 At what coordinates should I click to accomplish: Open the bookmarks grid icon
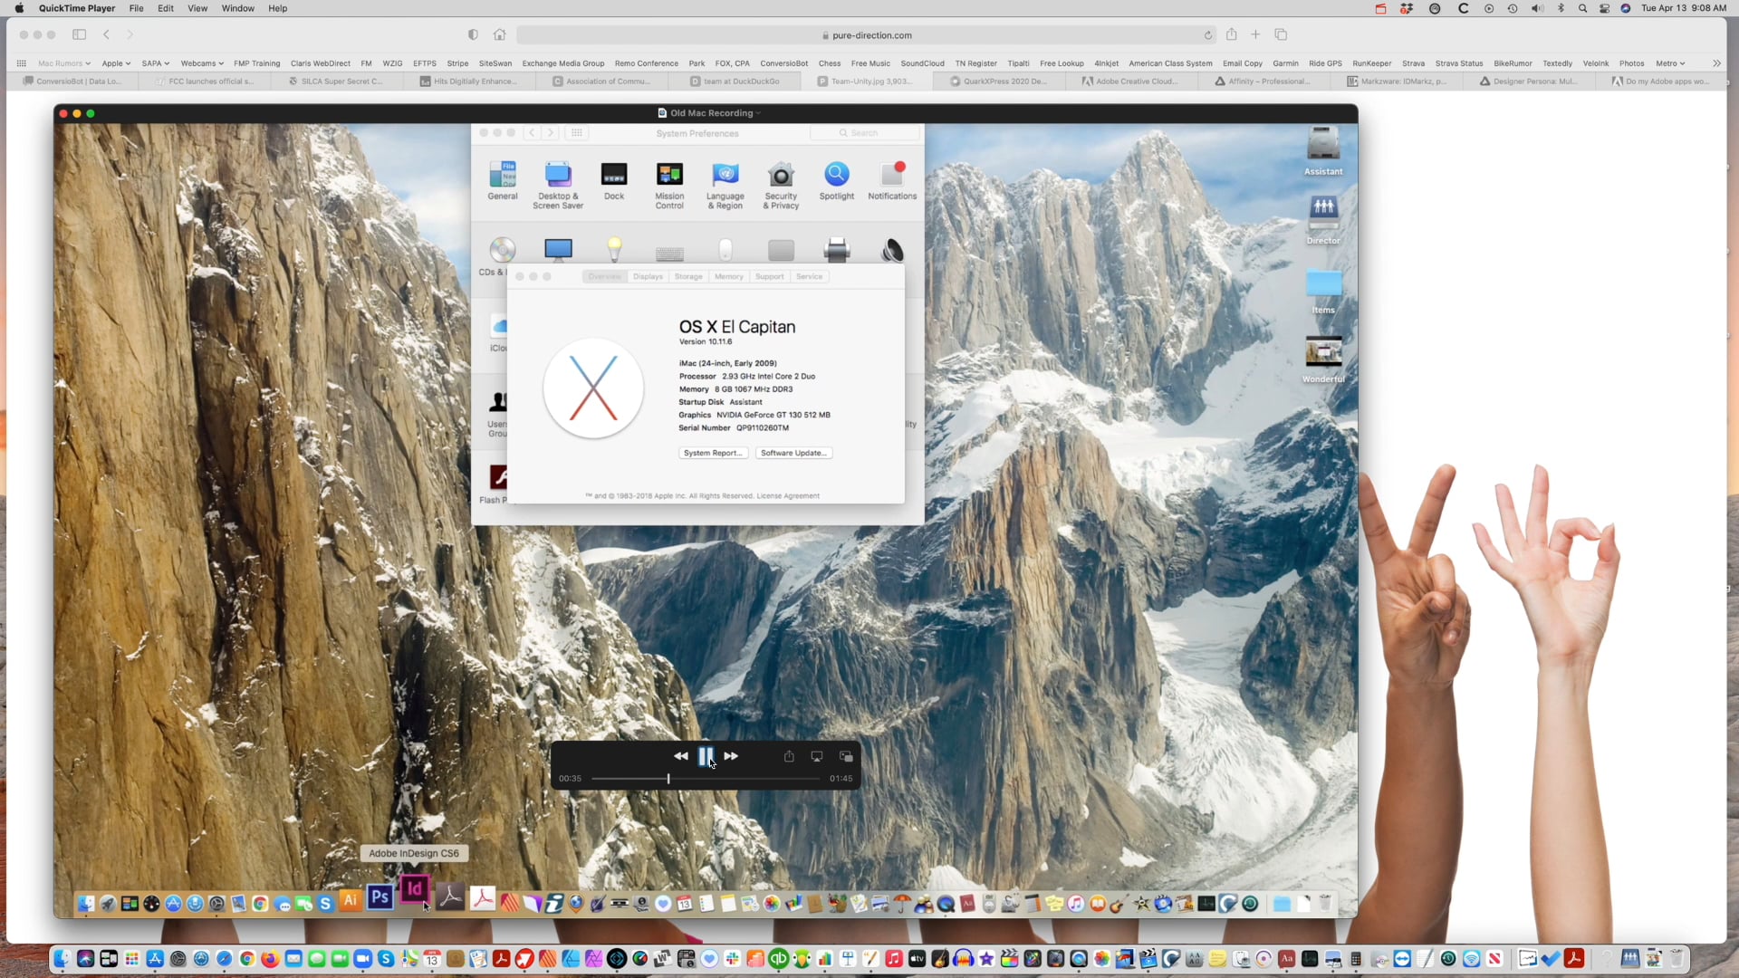(21, 63)
